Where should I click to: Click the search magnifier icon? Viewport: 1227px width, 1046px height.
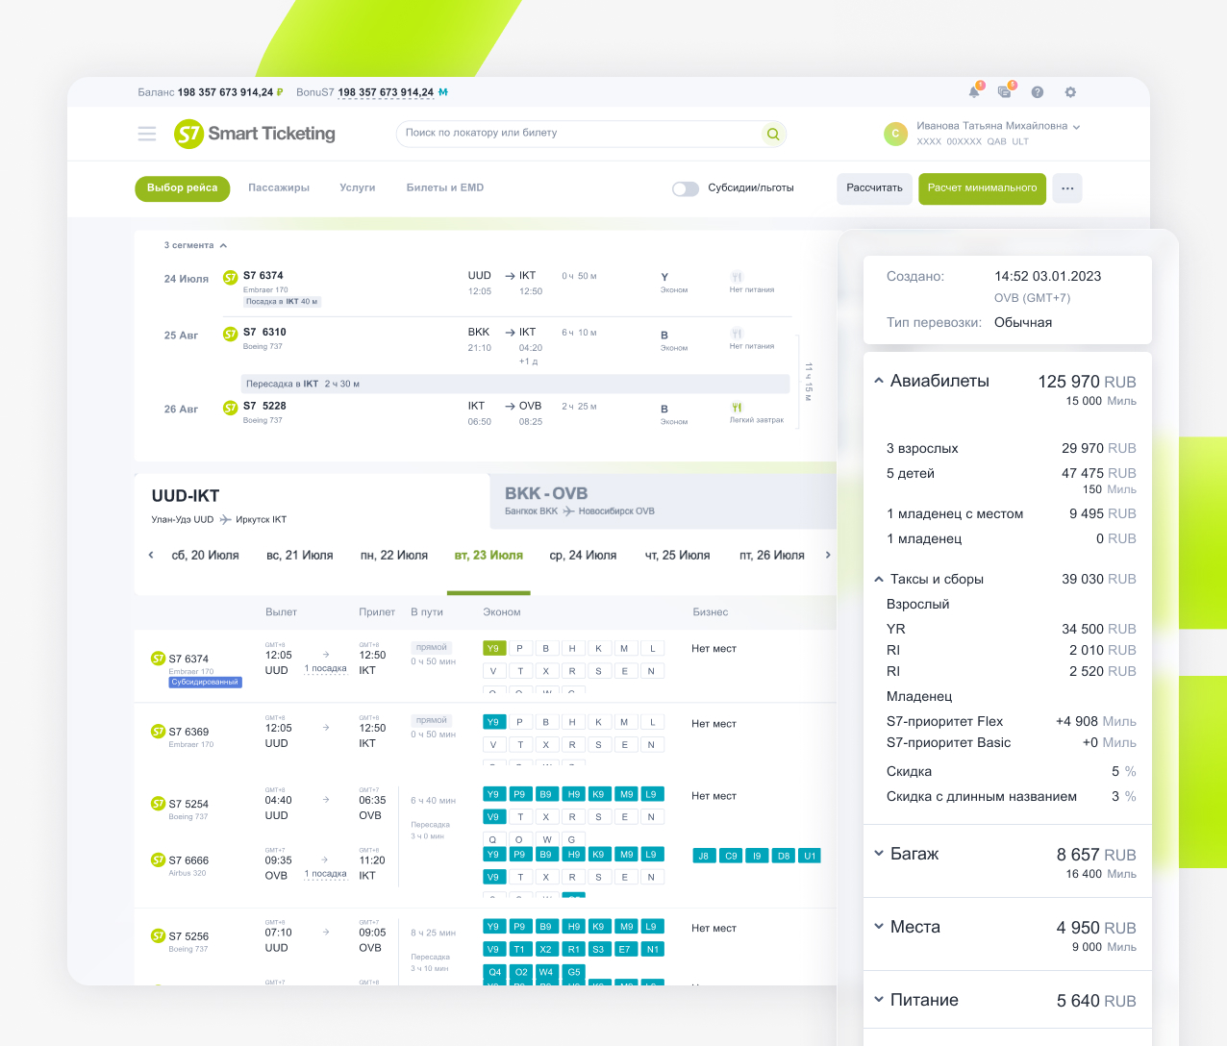point(772,134)
